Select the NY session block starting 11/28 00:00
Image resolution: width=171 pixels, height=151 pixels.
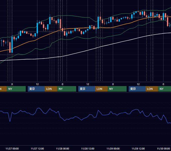coord(67,89)
